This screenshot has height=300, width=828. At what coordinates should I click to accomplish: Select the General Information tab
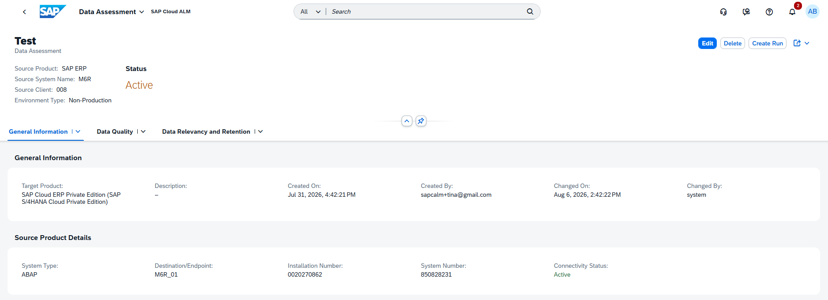coord(38,131)
